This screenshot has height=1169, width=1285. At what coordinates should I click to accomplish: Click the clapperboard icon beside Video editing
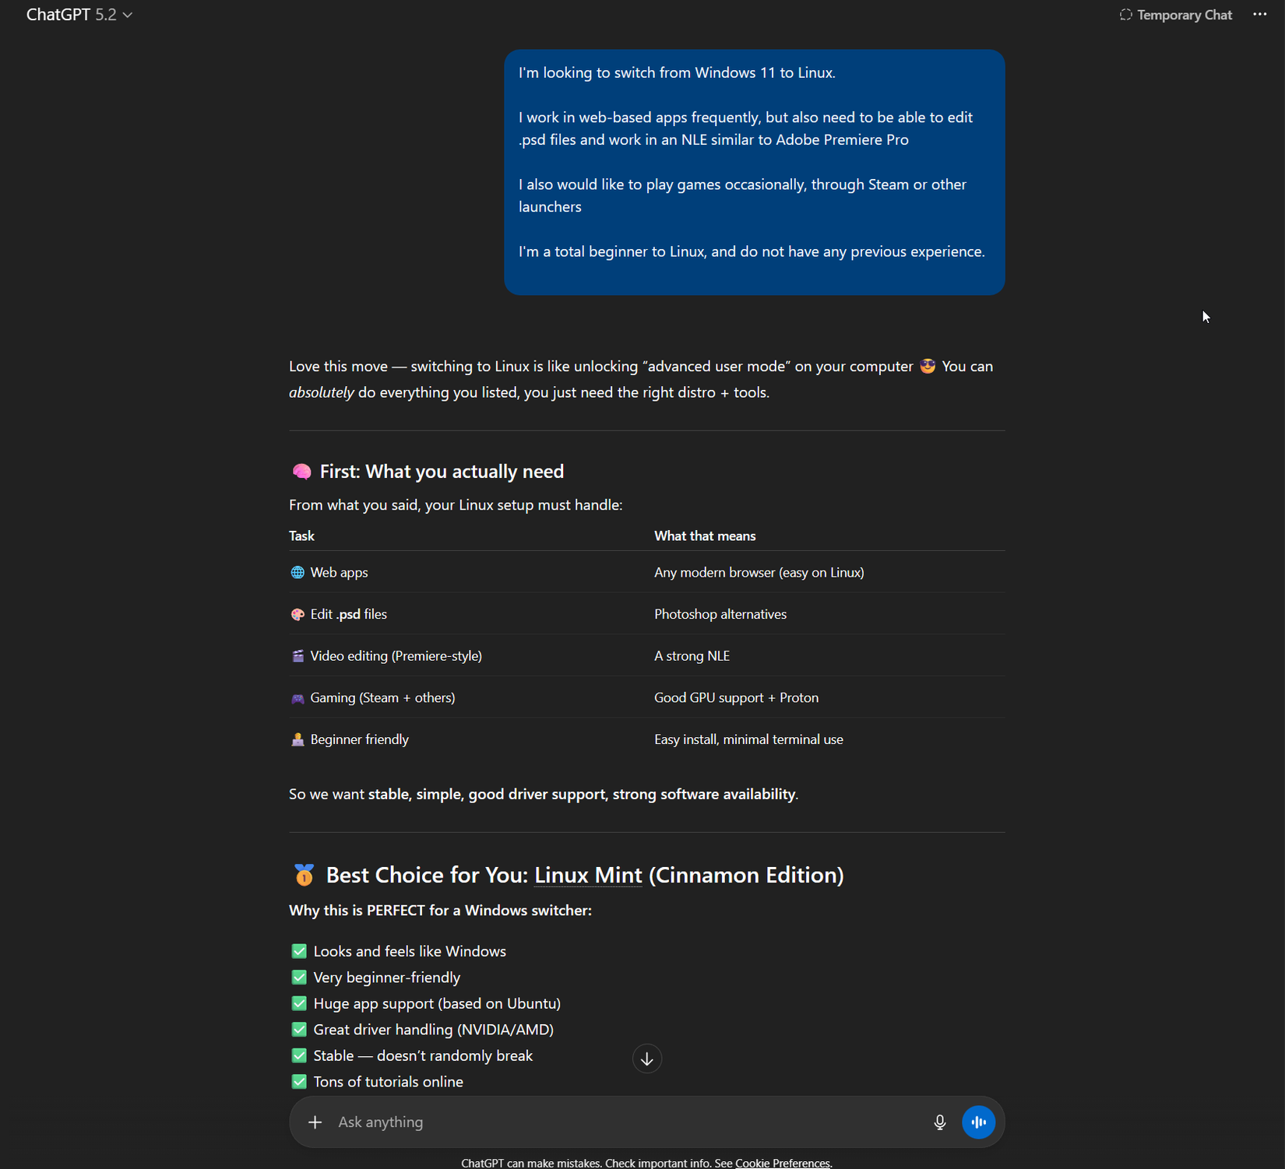point(297,656)
